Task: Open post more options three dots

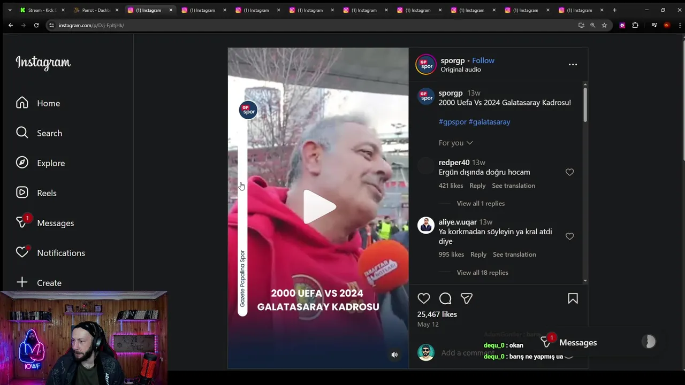Action: 573,65
